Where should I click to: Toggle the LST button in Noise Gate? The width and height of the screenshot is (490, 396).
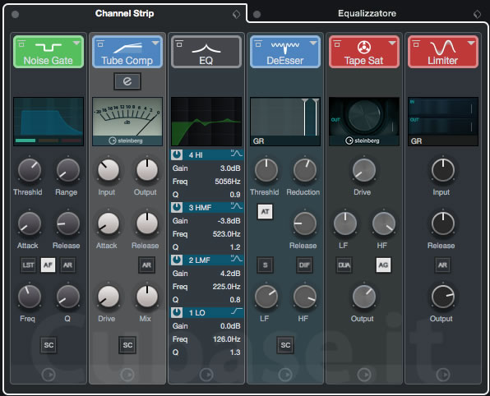[29, 265]
